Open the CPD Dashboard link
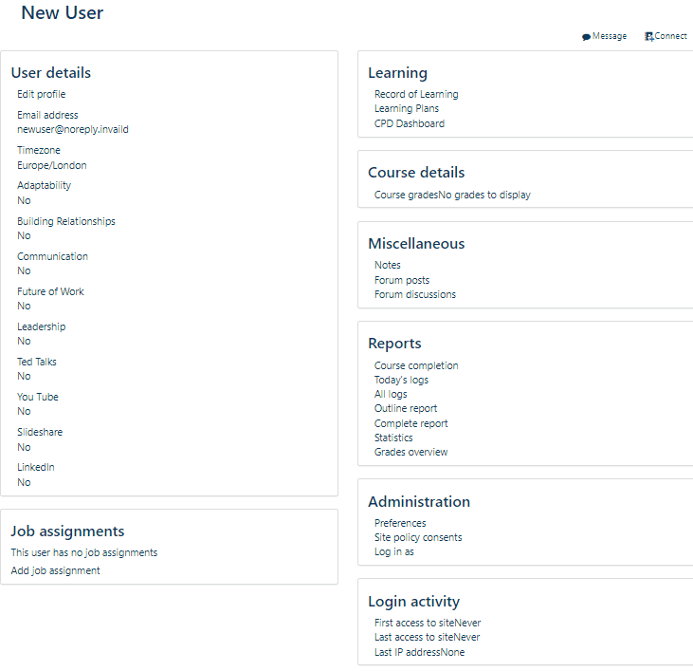The image size is (693, 671). (x=409, y=123)
